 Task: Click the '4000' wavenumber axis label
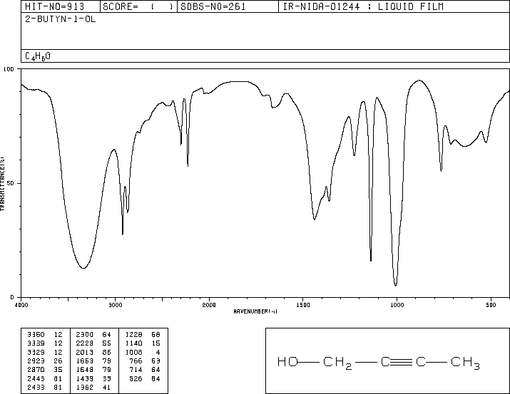click(x=21, y=305)
